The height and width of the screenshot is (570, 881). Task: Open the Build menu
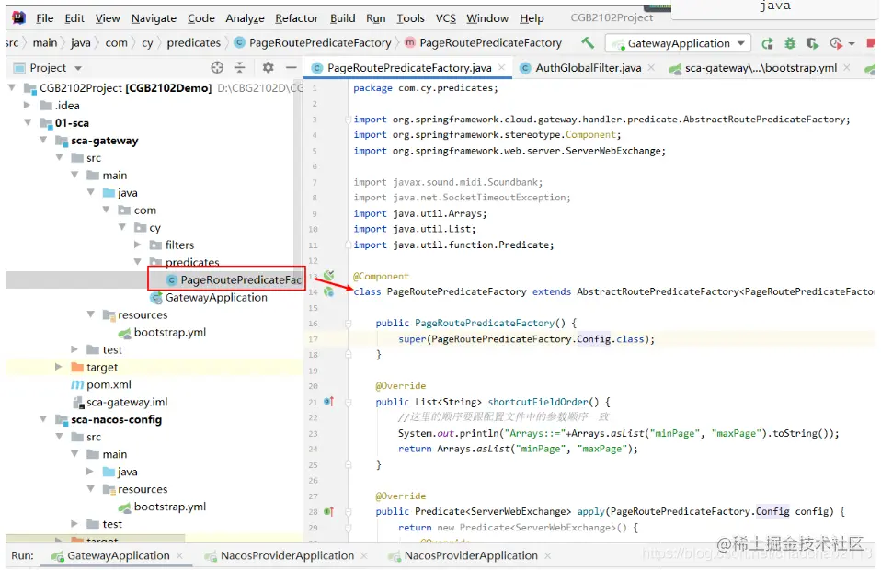(343, 18)
